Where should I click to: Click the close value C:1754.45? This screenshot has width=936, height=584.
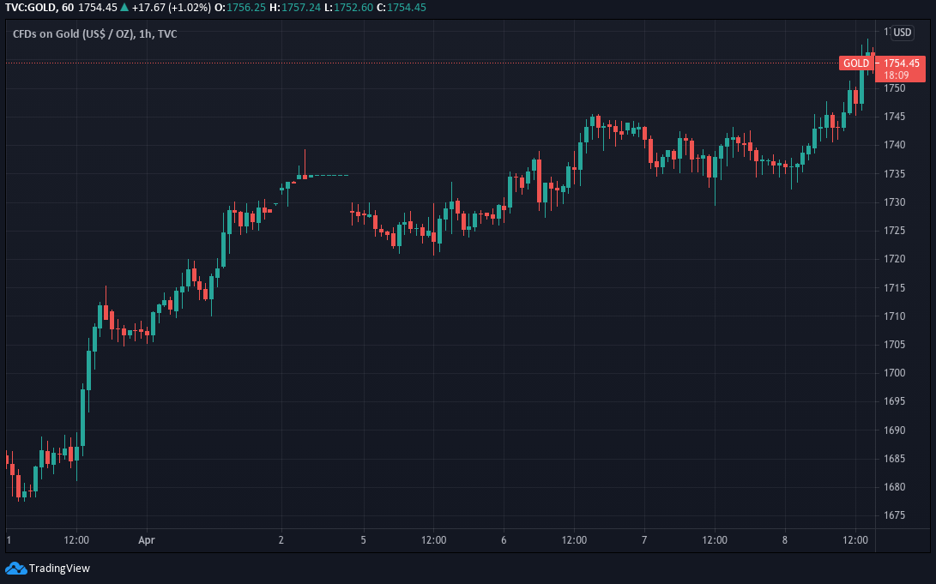tap(402, 8)
